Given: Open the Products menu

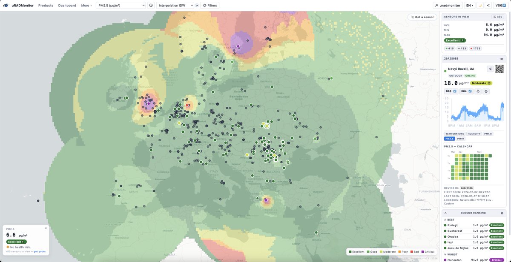Looking at the screenshot, I should (x=46, y=6).
